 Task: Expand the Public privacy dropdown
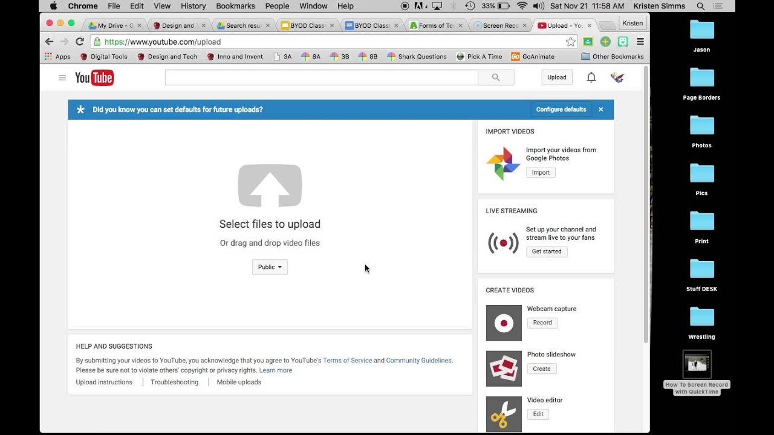[270, 267]
